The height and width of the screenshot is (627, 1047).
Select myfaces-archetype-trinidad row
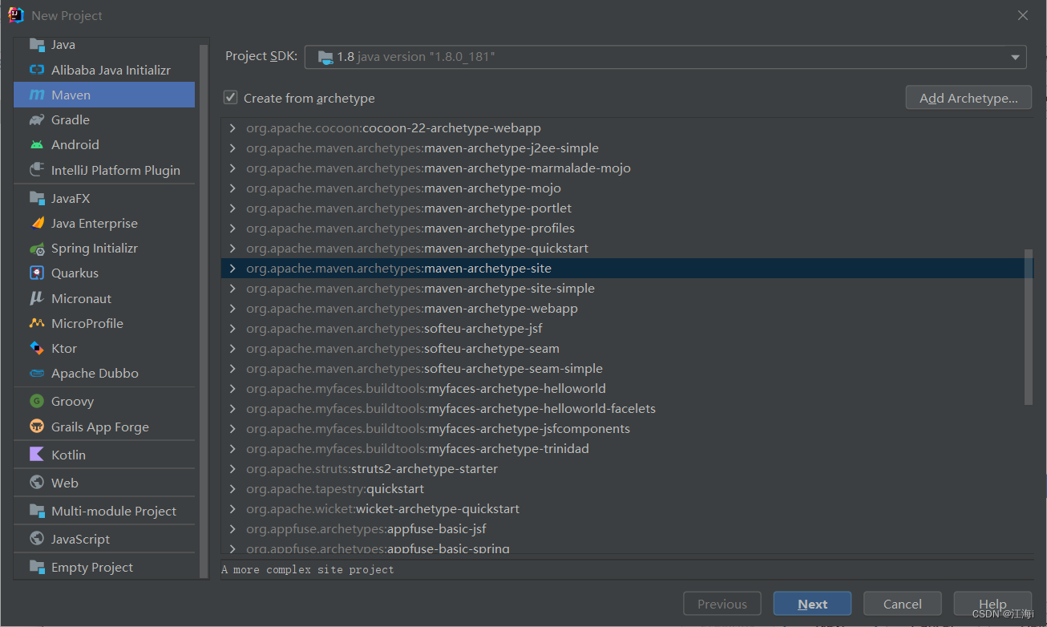click(627, 449)
